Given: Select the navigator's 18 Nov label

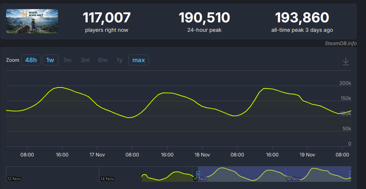Looking at the screenshot, I should coord(293,179).
